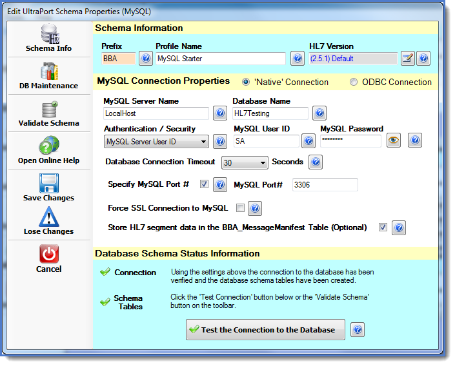Screen dimensions: 455x366
Task: Open help for the Prefix field
Action: 146,59
